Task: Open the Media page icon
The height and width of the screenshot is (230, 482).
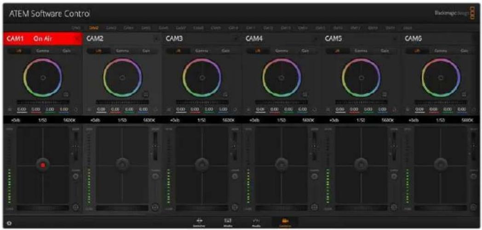Action: pos(228,222)
